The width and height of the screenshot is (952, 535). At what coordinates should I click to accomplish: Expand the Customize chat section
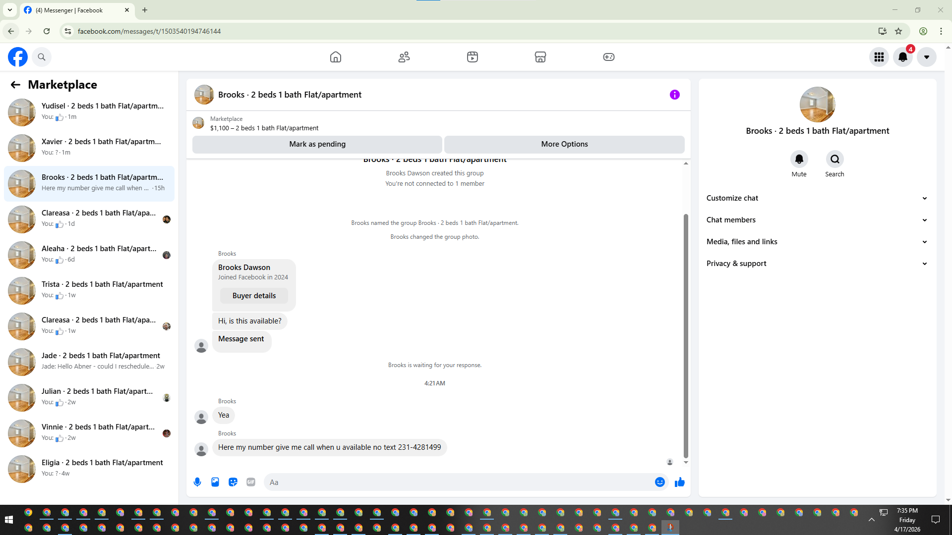click(817, 198)
